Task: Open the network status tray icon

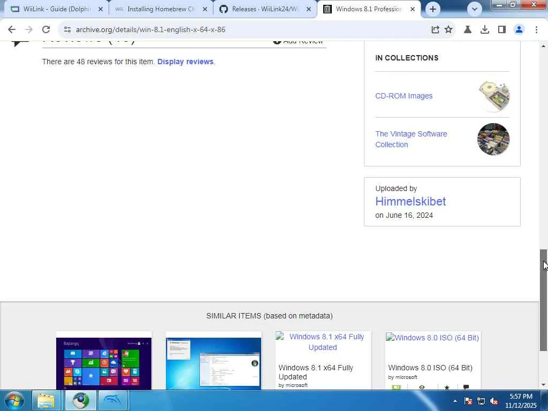Action: (x=481, y=401)
